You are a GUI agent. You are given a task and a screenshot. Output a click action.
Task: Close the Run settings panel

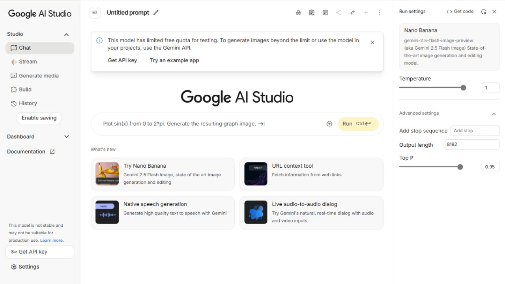[x=494, y=12]
